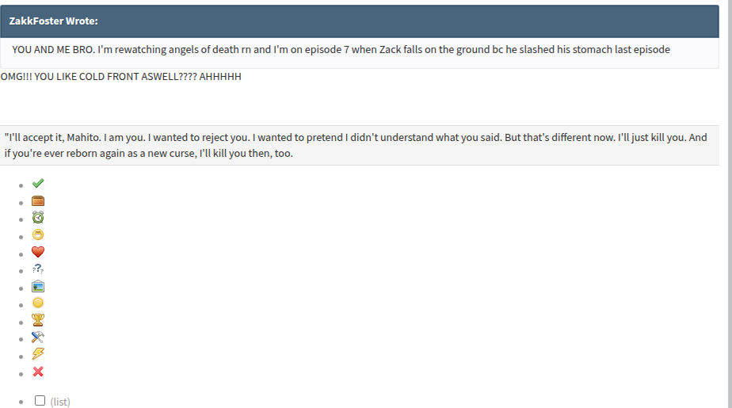Click the grinning smiley face icon
The height and width of the screenshot is (408, 732).
(x=38, y=235)
